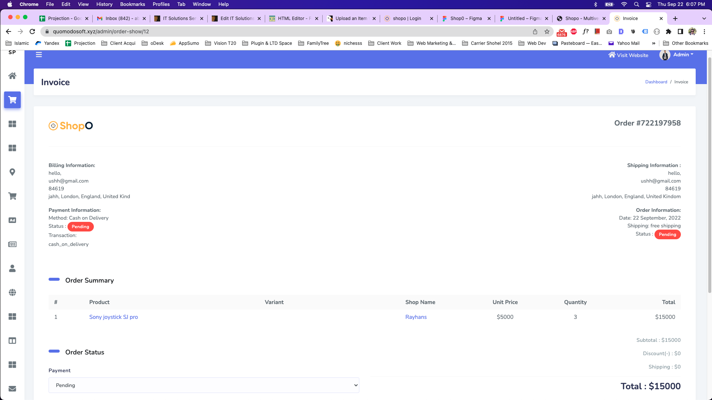712x400 pixels.
Task: Expand the Payment status dropdown
Action: coord(204,385)
